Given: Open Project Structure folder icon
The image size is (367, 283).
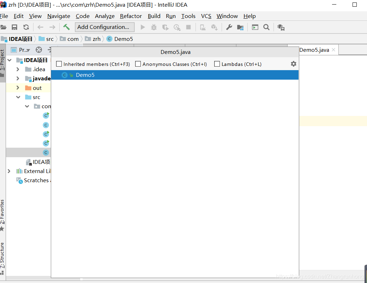Looking at the screenshot, I should [240, 27].
